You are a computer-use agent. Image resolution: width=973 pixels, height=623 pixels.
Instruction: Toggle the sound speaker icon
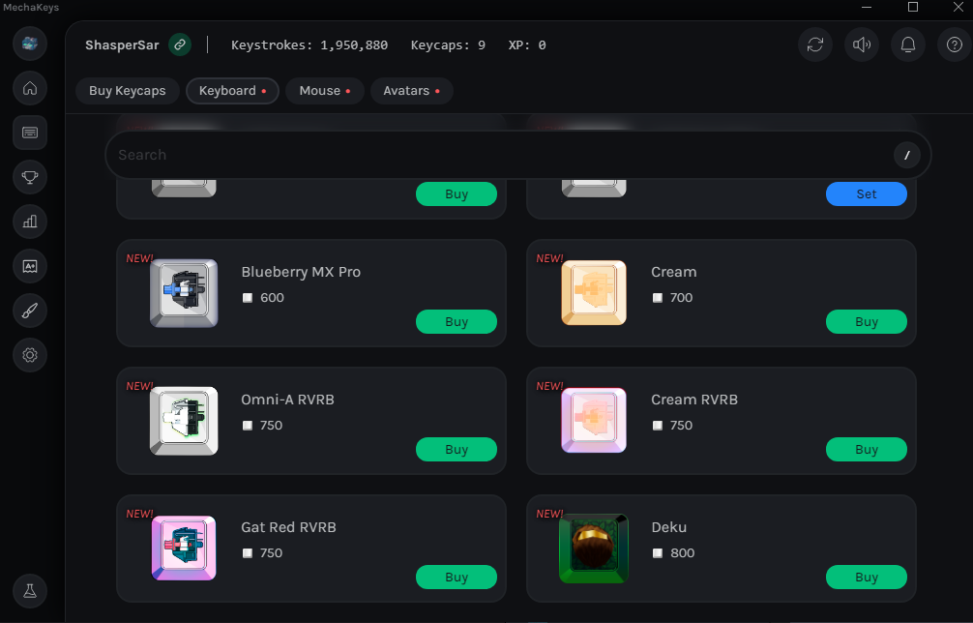(x=862, y=44)
